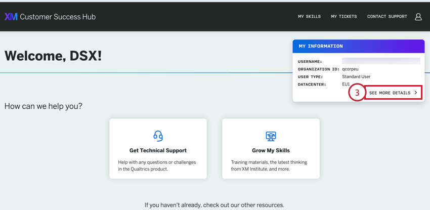Click the Welcome, DSX! heading
The height and width of the screenshot is (210, 430).
(53, 56)
